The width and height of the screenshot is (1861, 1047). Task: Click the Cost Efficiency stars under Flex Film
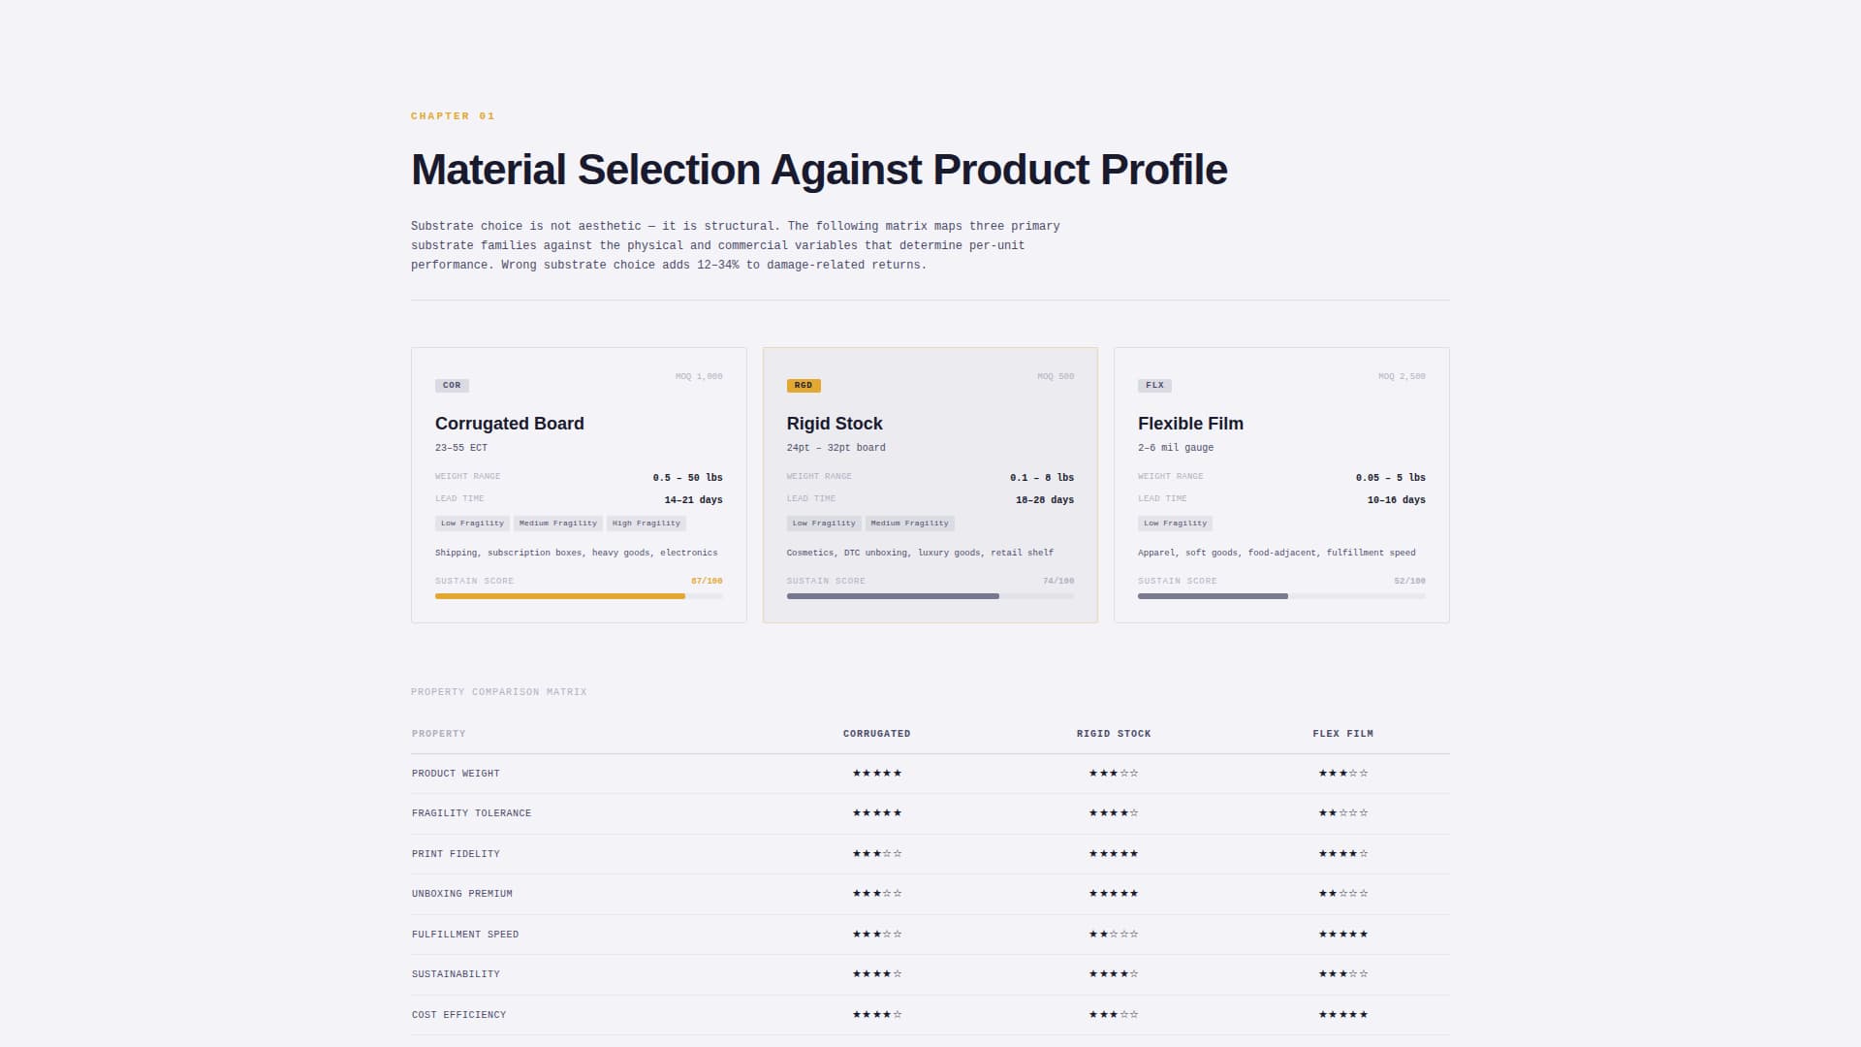coord(1343,1014)
